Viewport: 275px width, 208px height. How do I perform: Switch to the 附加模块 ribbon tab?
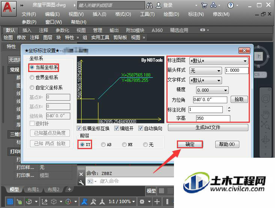tap(135, 30)
